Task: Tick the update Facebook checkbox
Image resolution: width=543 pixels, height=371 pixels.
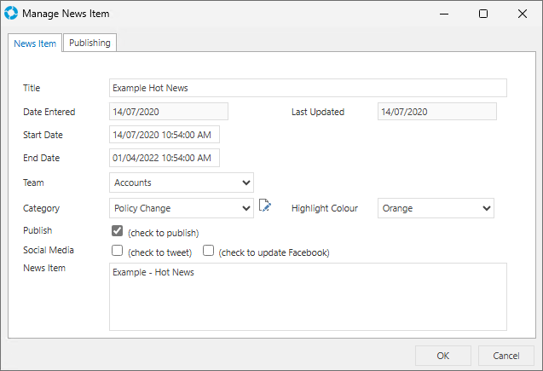Action: click(208, 252)
